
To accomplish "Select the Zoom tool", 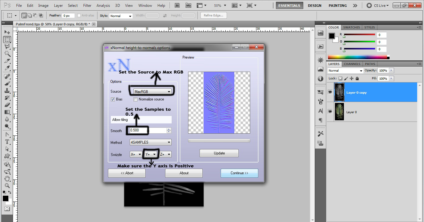I will pyautogui.click(x=7, y=186).
